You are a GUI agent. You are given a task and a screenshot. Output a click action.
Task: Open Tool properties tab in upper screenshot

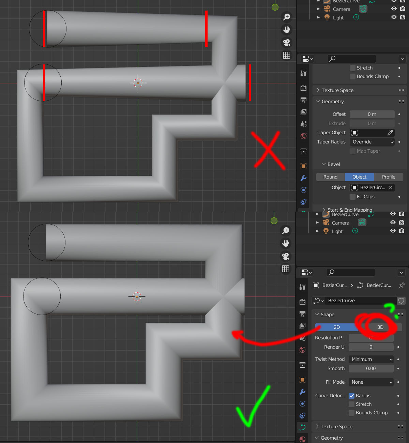pos(304,73)
